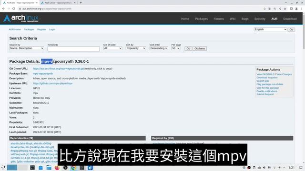Image resolution: width=305 pixels, height=171 pixels.
Task: Click the Login link
Action: (52, 29)
